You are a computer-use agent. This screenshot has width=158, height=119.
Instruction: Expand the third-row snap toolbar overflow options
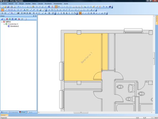tap(107, 13)
